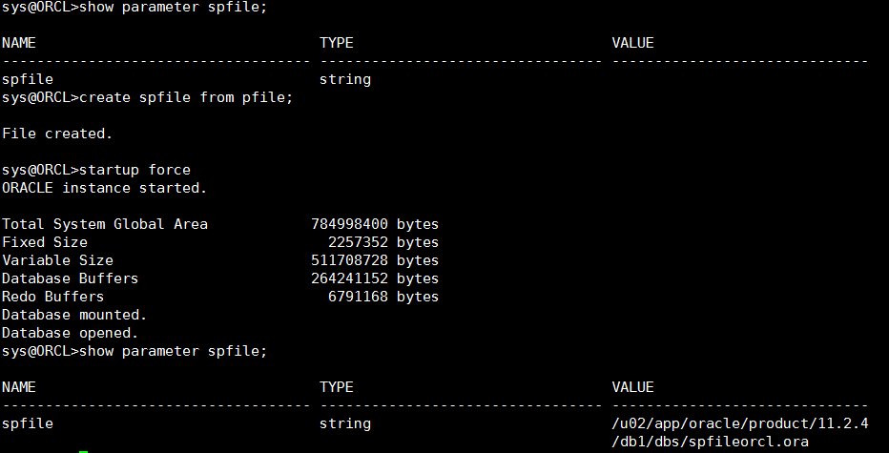Click the bottom VALUE column header
This screenshot has width=889, height=453.
pos(632,387)
